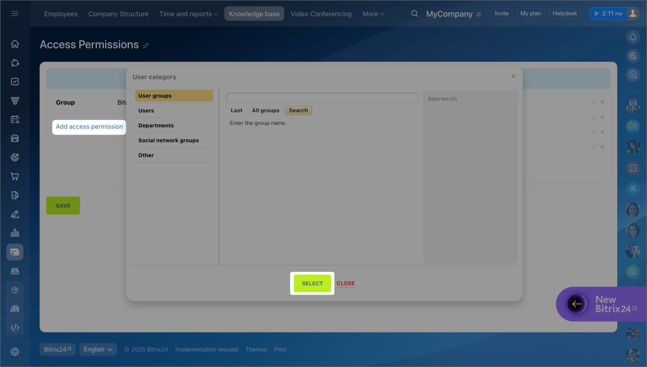Expand the Time and reports dropdown
647x367 pixels.
[188, 14]
